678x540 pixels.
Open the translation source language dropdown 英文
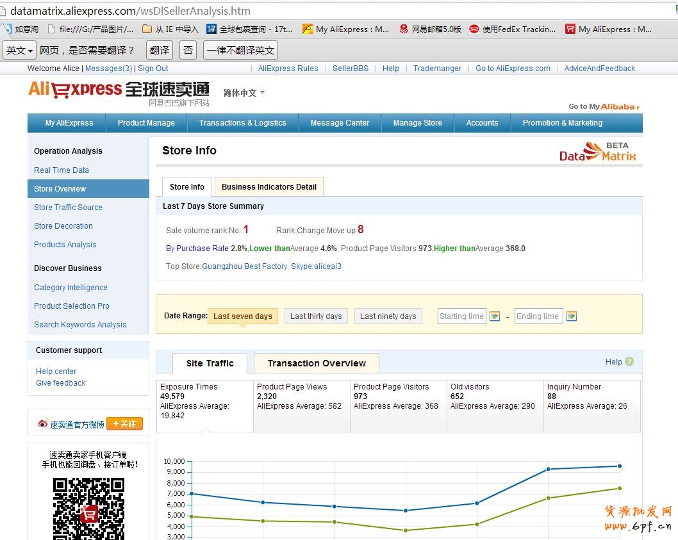pyautogui.click(x=19, y=50)
